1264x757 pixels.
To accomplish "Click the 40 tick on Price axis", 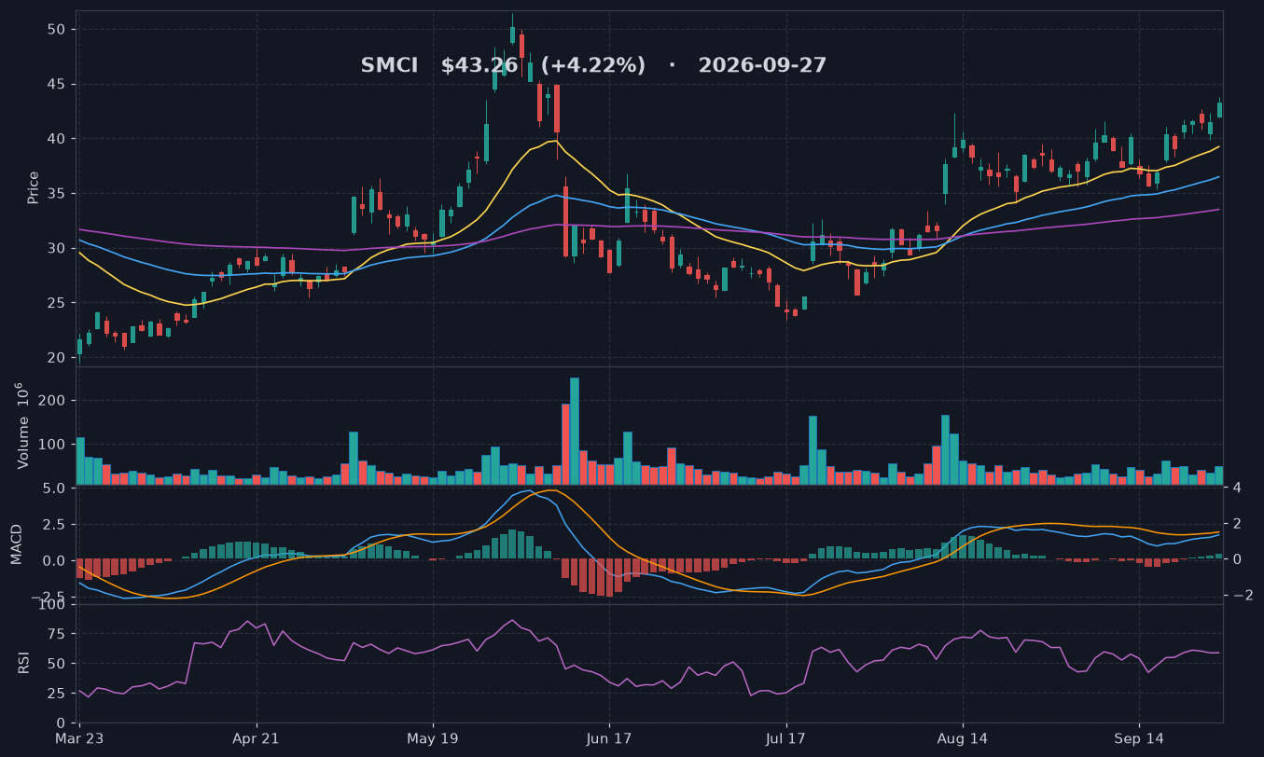I will (57, 139).
